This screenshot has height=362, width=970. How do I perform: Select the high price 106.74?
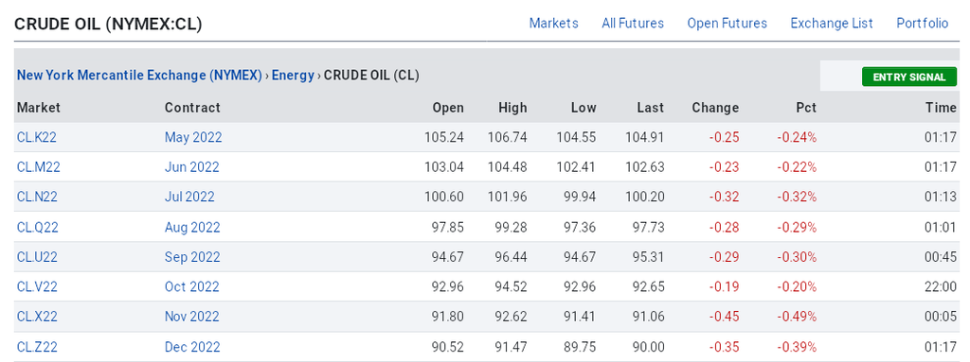(x=508, y=137)
